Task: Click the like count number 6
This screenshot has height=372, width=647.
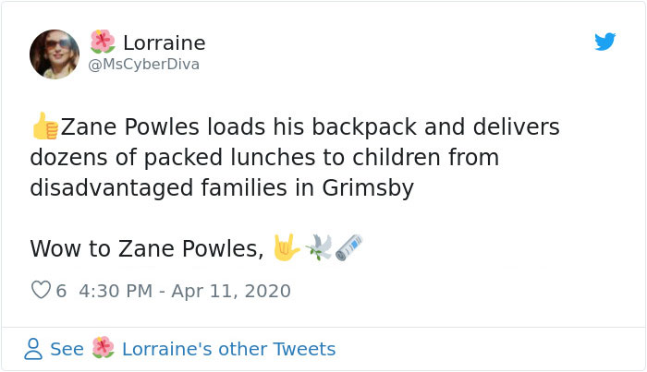Action: pos(61,291)
